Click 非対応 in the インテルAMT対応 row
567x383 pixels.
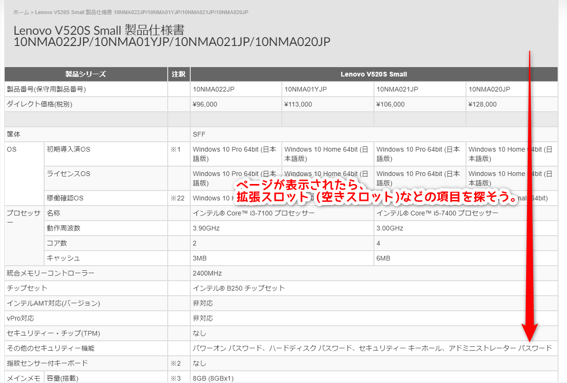click(x=202, y=303)
